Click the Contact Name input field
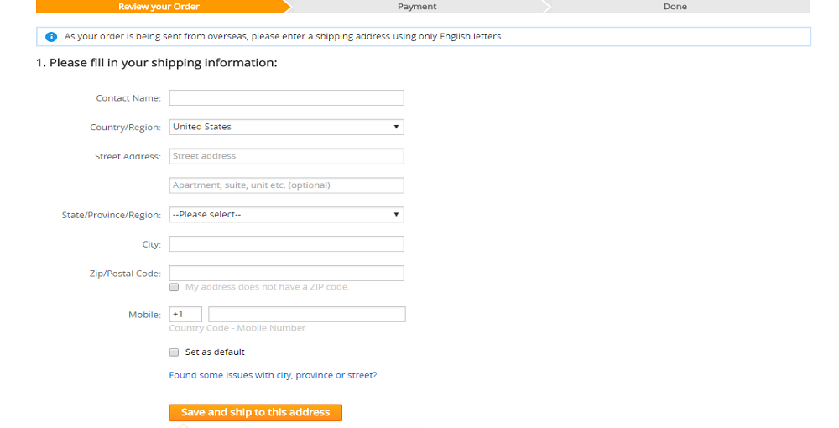Viewport: 839px width, 428px height. pos(286,98)
